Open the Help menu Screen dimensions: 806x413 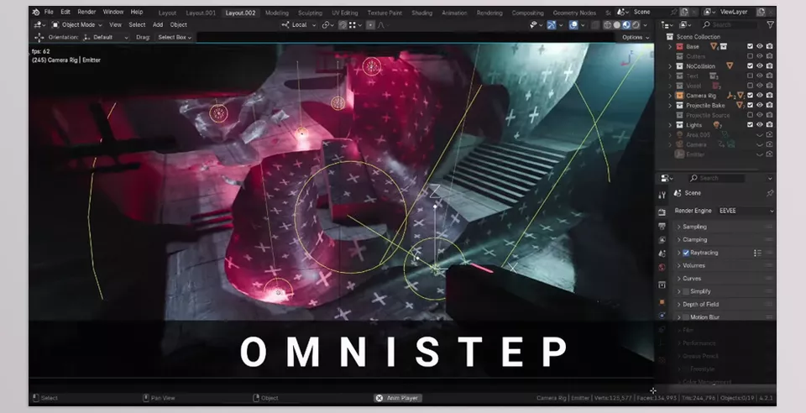pos(137,12)
